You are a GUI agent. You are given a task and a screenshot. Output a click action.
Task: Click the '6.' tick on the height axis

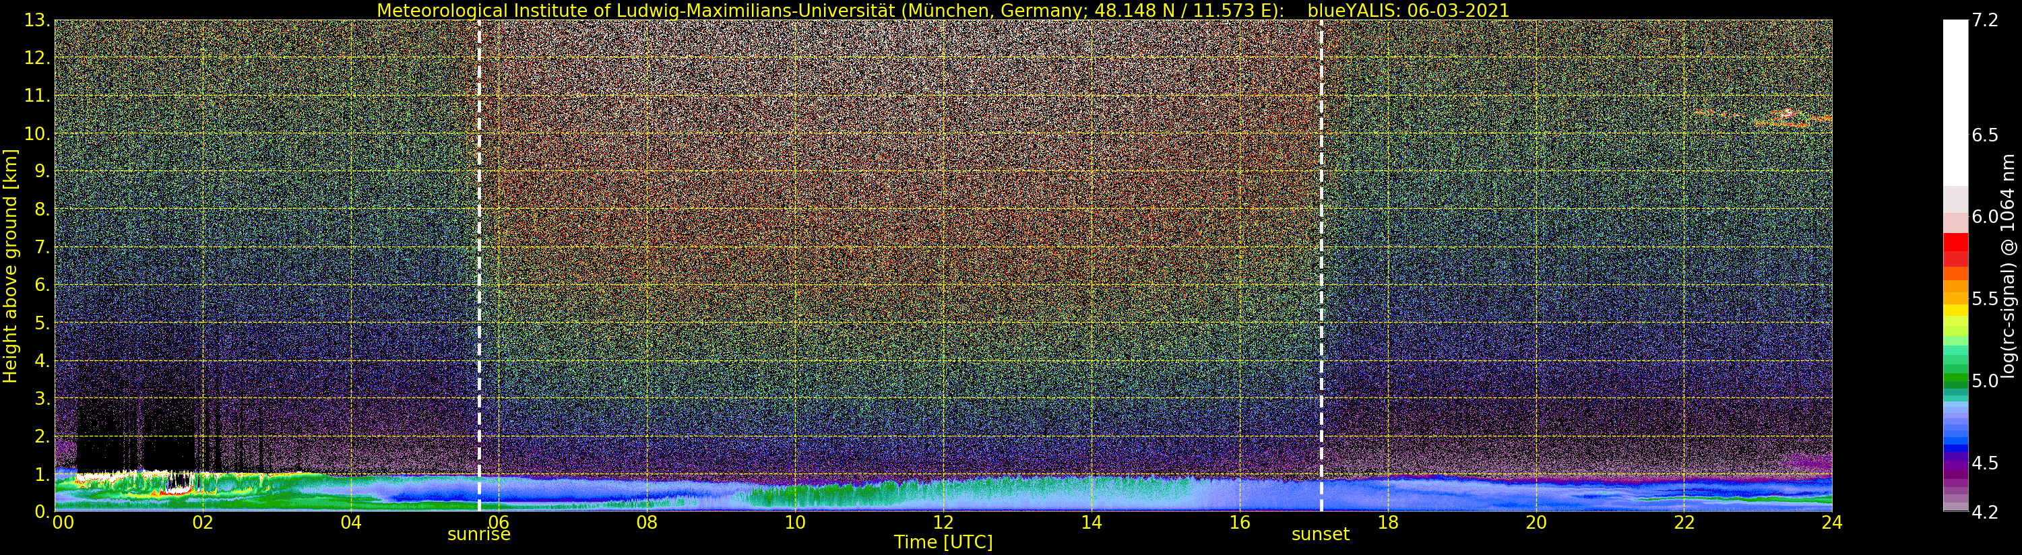(42, 285)
